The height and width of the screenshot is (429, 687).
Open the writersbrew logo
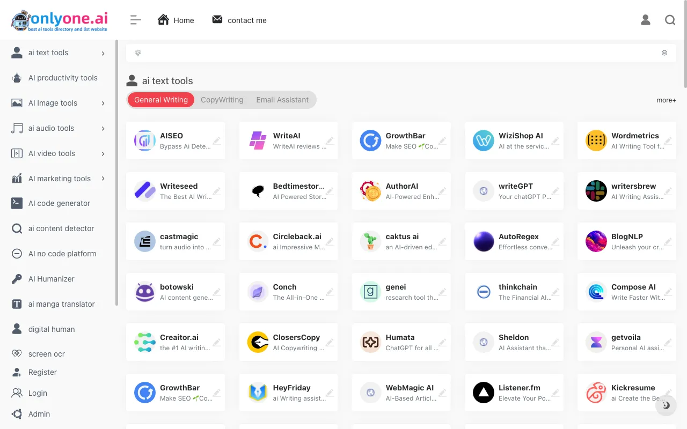pos(596,191)
